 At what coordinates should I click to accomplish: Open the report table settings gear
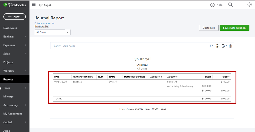230,46
